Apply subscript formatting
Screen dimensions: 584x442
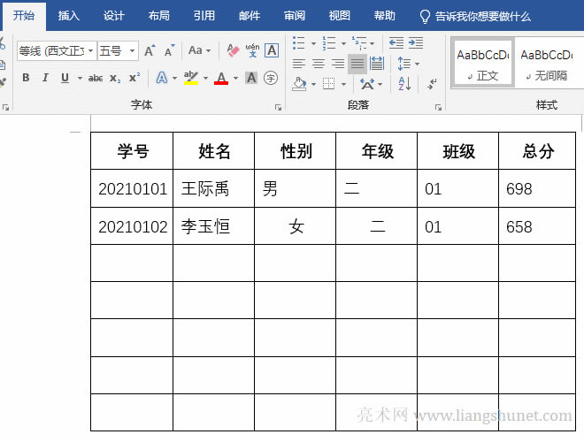(115, 78)
